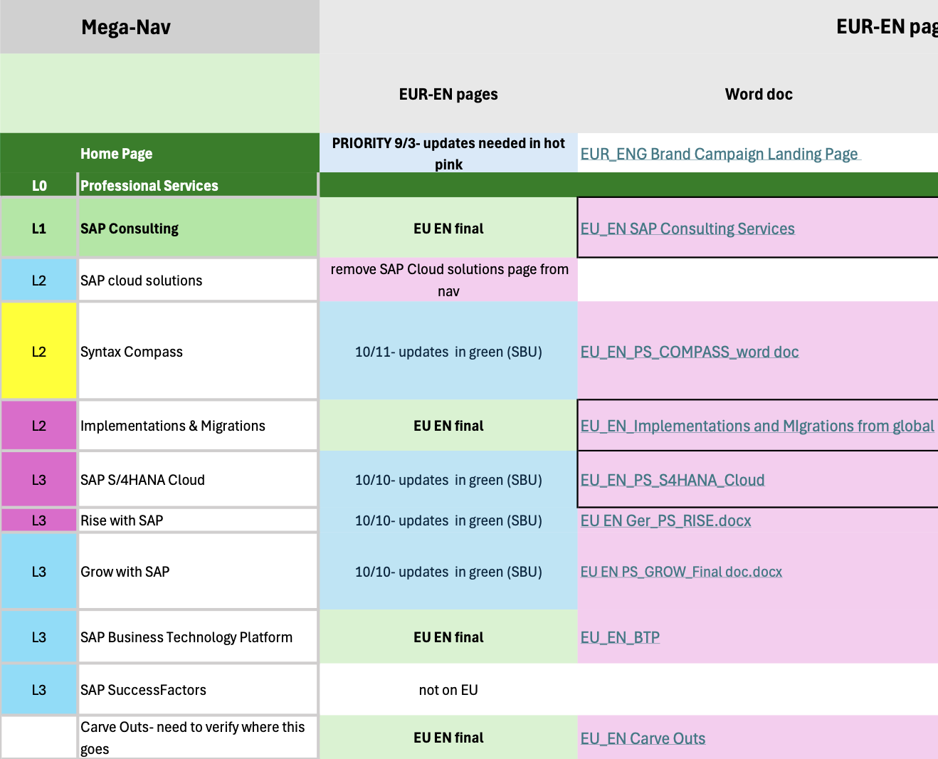Select EU EN final cell in SAP Consulting row

click(448, 229)
